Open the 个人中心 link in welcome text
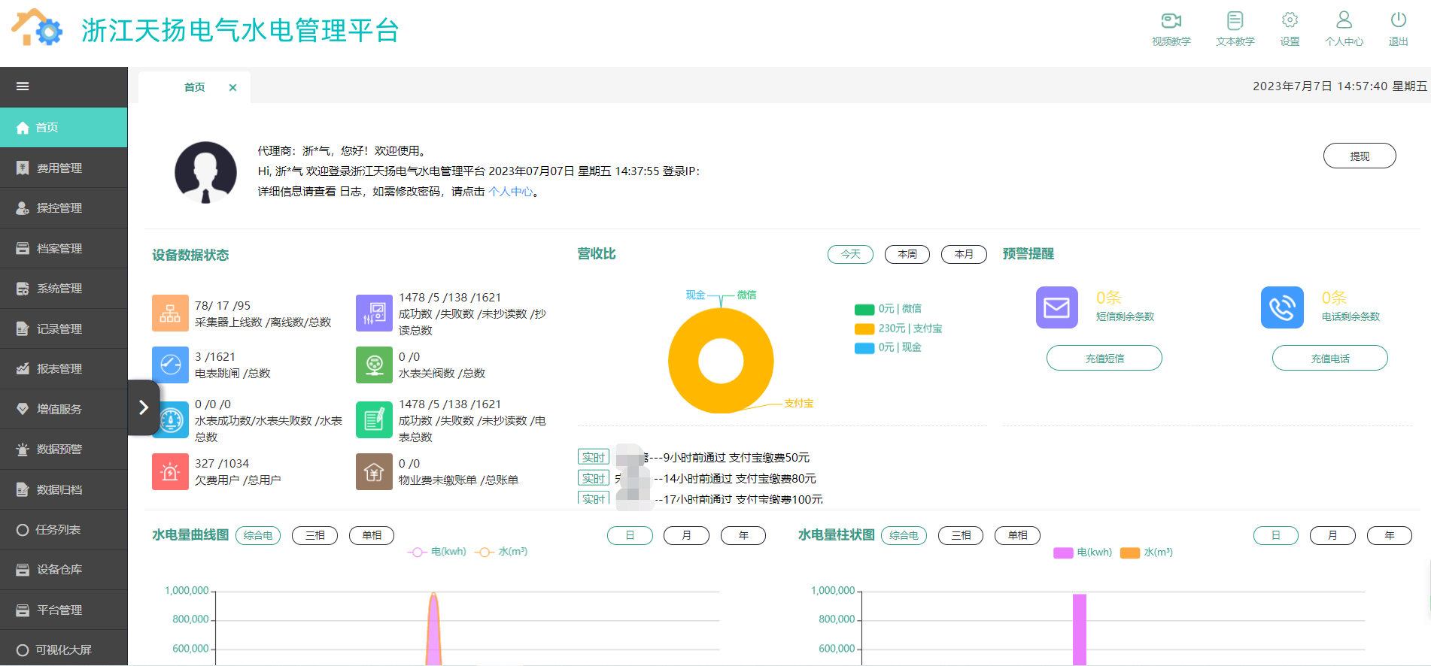Image resolution: width=1431 pixels, height=666 pixels. point(510,192)
